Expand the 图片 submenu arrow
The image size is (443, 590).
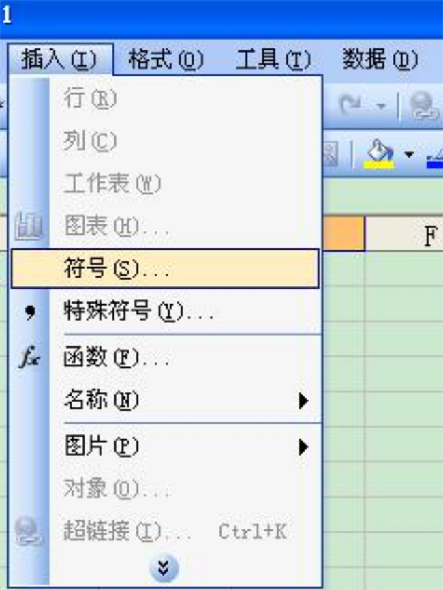(x=303, y=447)
